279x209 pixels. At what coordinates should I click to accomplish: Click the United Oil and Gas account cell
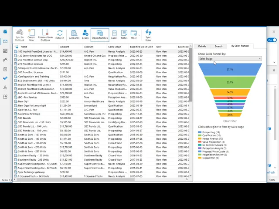coord(95,56)
